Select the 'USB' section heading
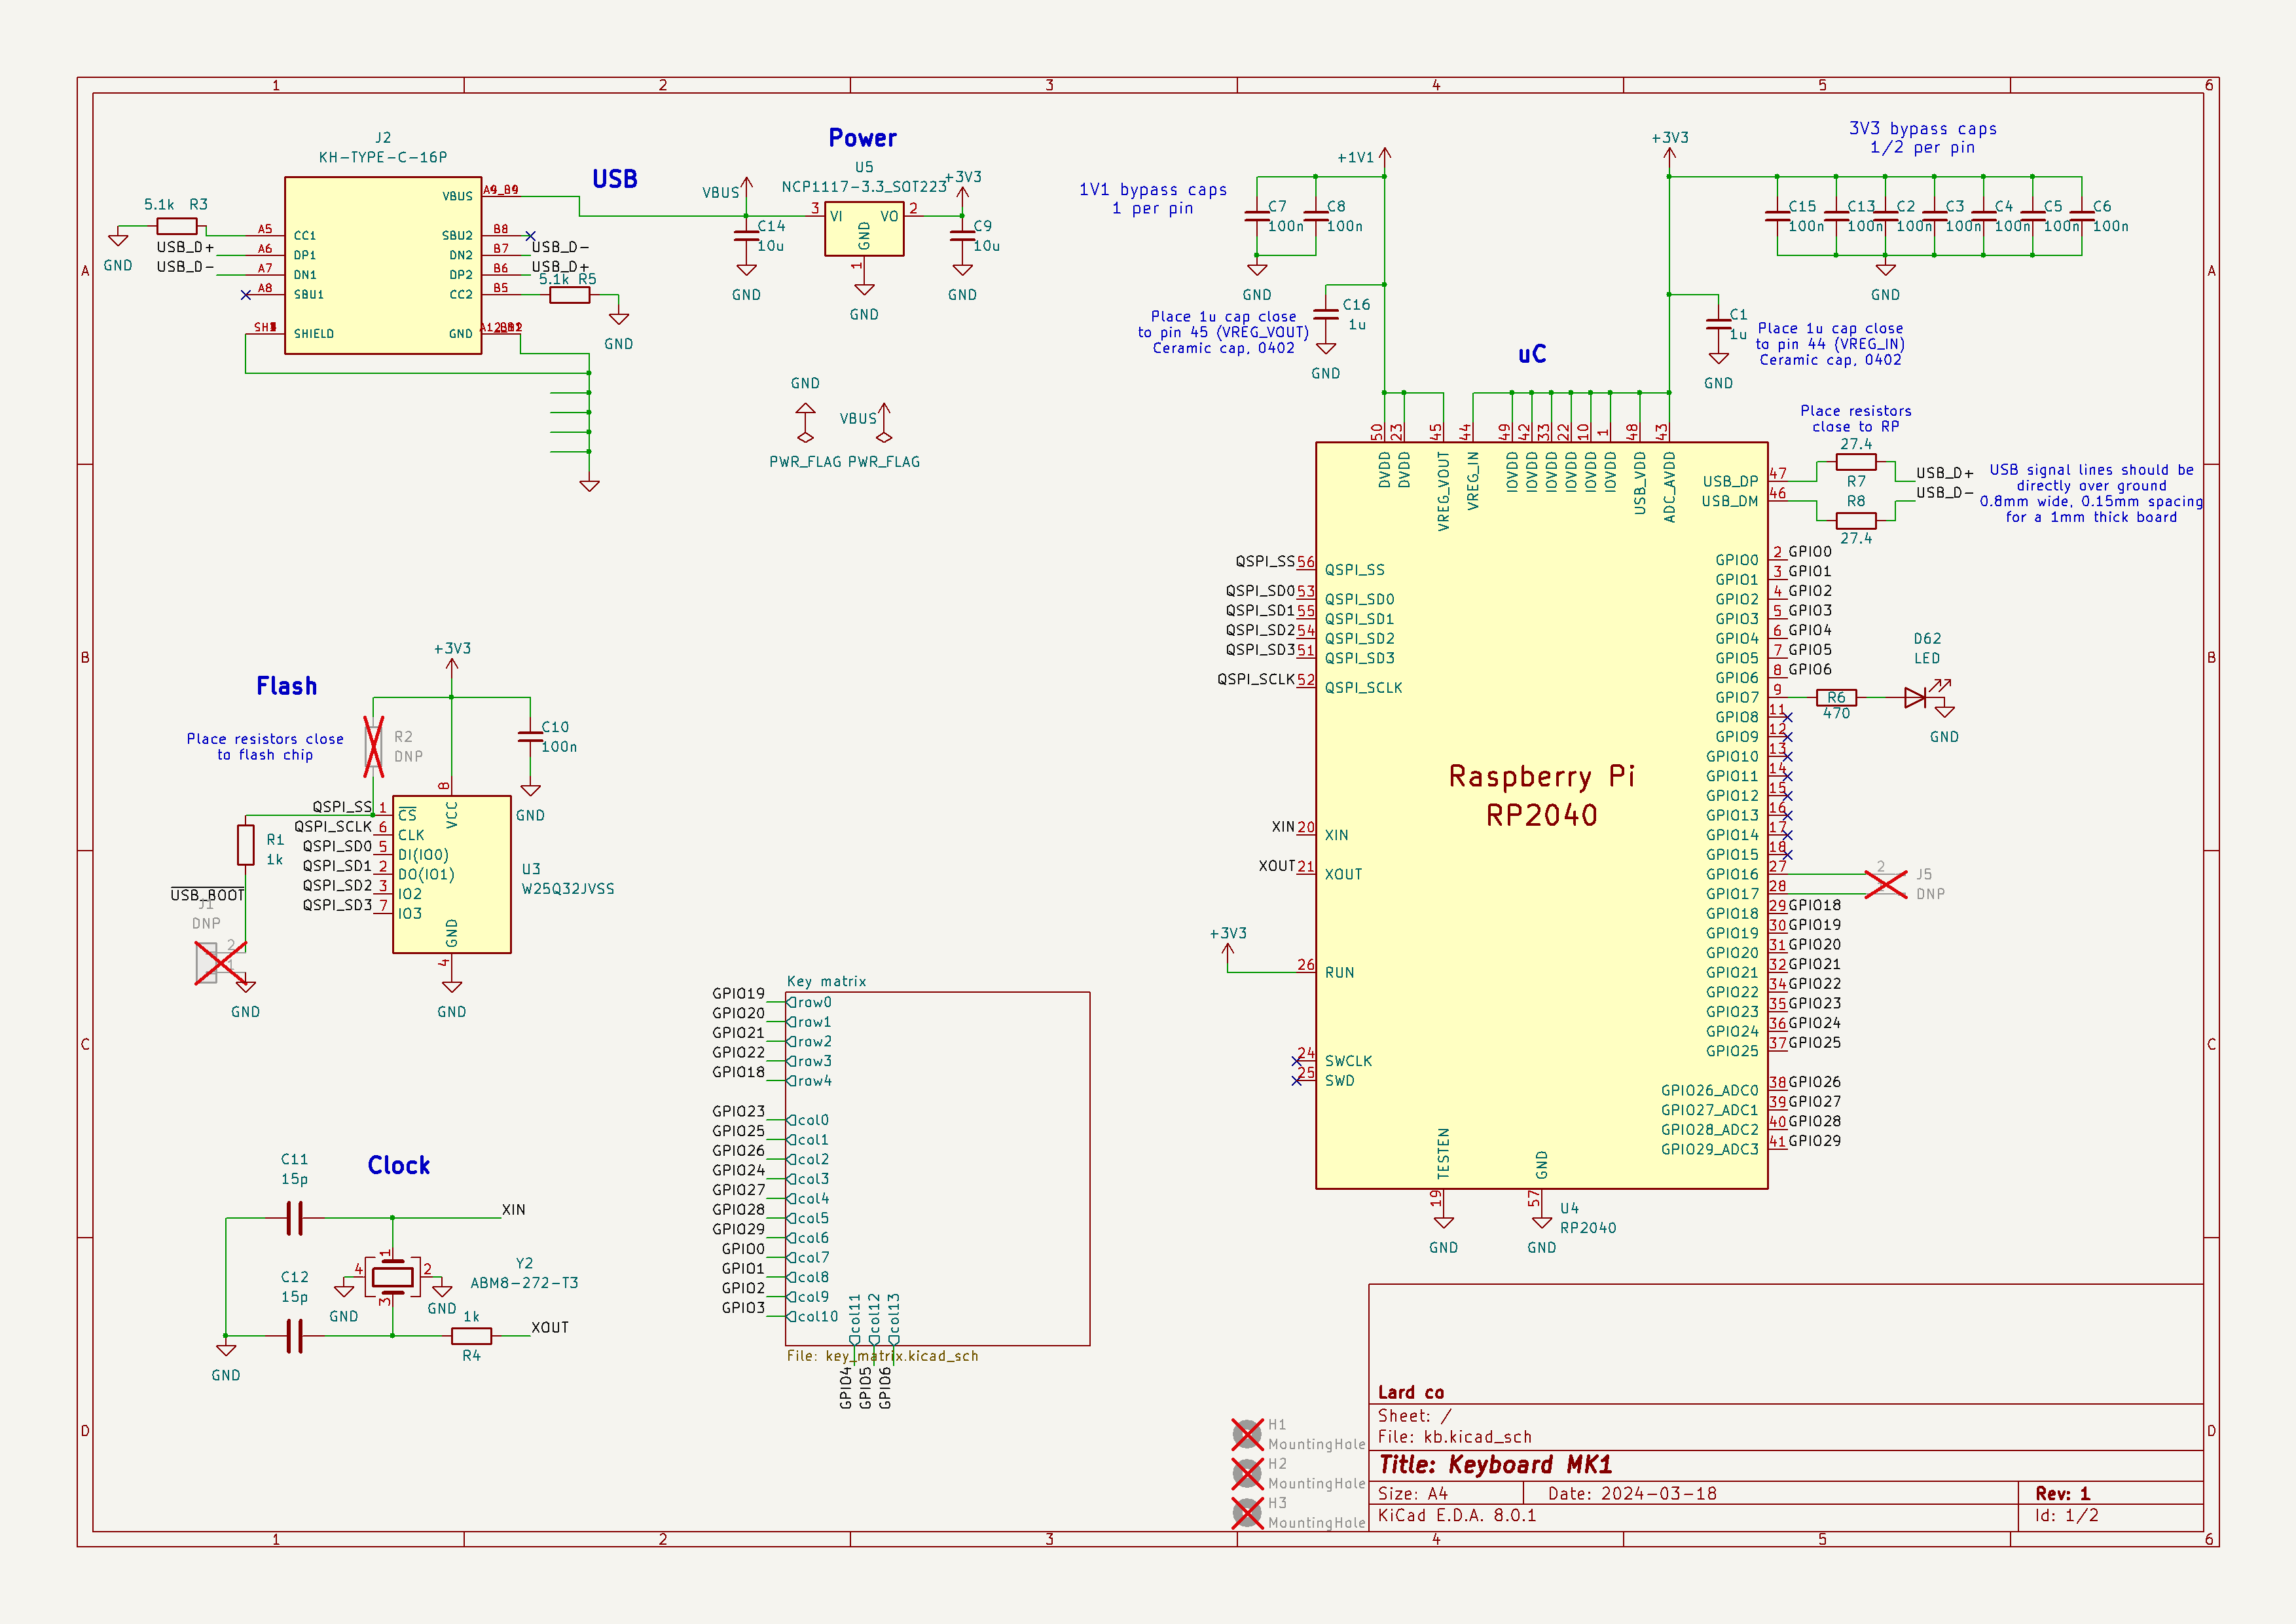The image size is (2296, 1624). tap(614, 179)
